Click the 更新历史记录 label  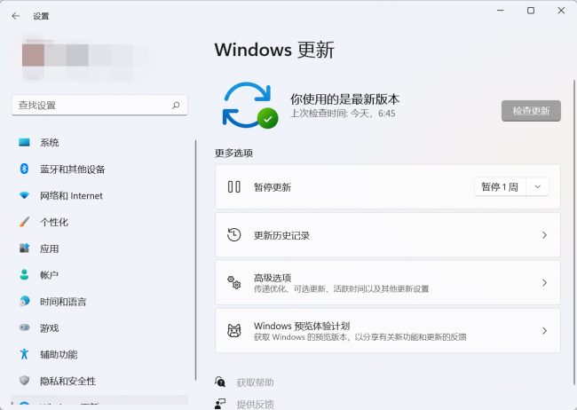(282, 235)
